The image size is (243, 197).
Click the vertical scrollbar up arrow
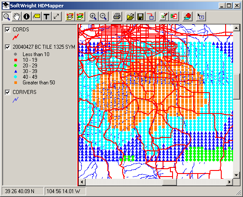click(x=236, y=28)
